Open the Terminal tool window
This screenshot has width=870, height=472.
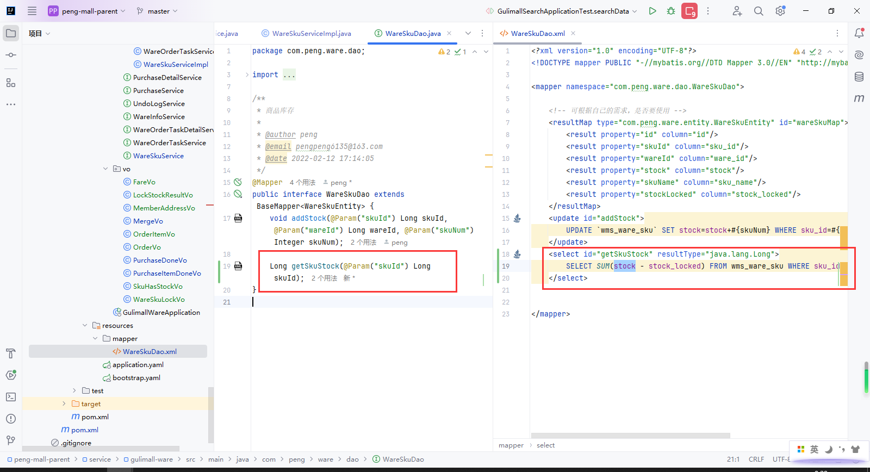11,397
